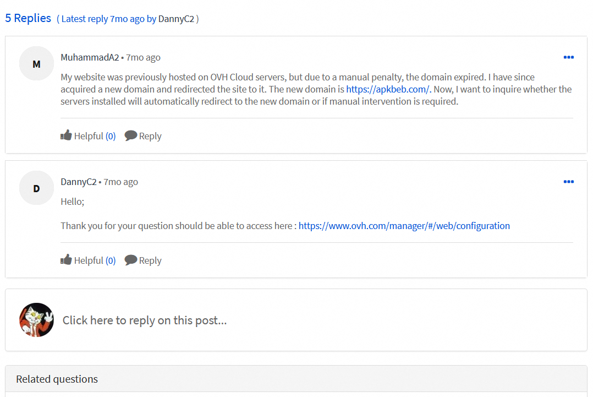Click the MuhammadA2 username
The height and width of the screenshot is (397, 593).
point(90,57)
